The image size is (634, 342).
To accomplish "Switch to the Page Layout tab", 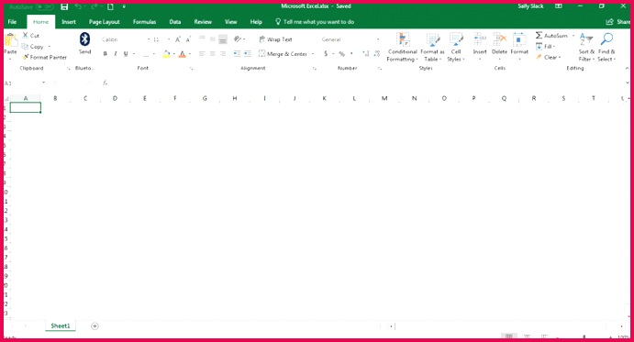I will (x=105, y=22).
